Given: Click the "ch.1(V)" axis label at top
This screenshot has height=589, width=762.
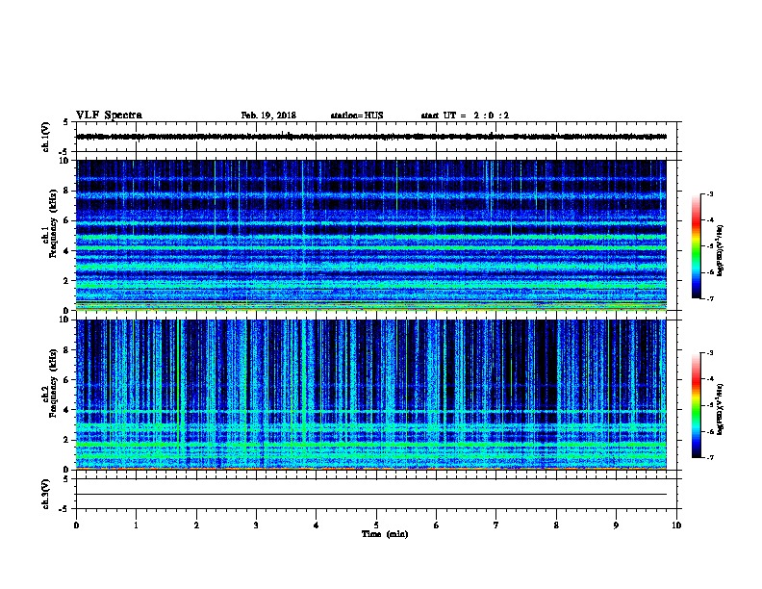Looking at the screenshot, I should click(45, 137).
